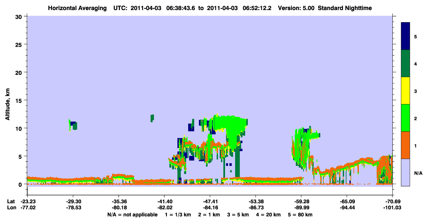Click the '1 = 1/3 km' legend note
Image resolution: width=436 pixels, height=224 pixels.
pyautogui.click(x=178, y=215)
